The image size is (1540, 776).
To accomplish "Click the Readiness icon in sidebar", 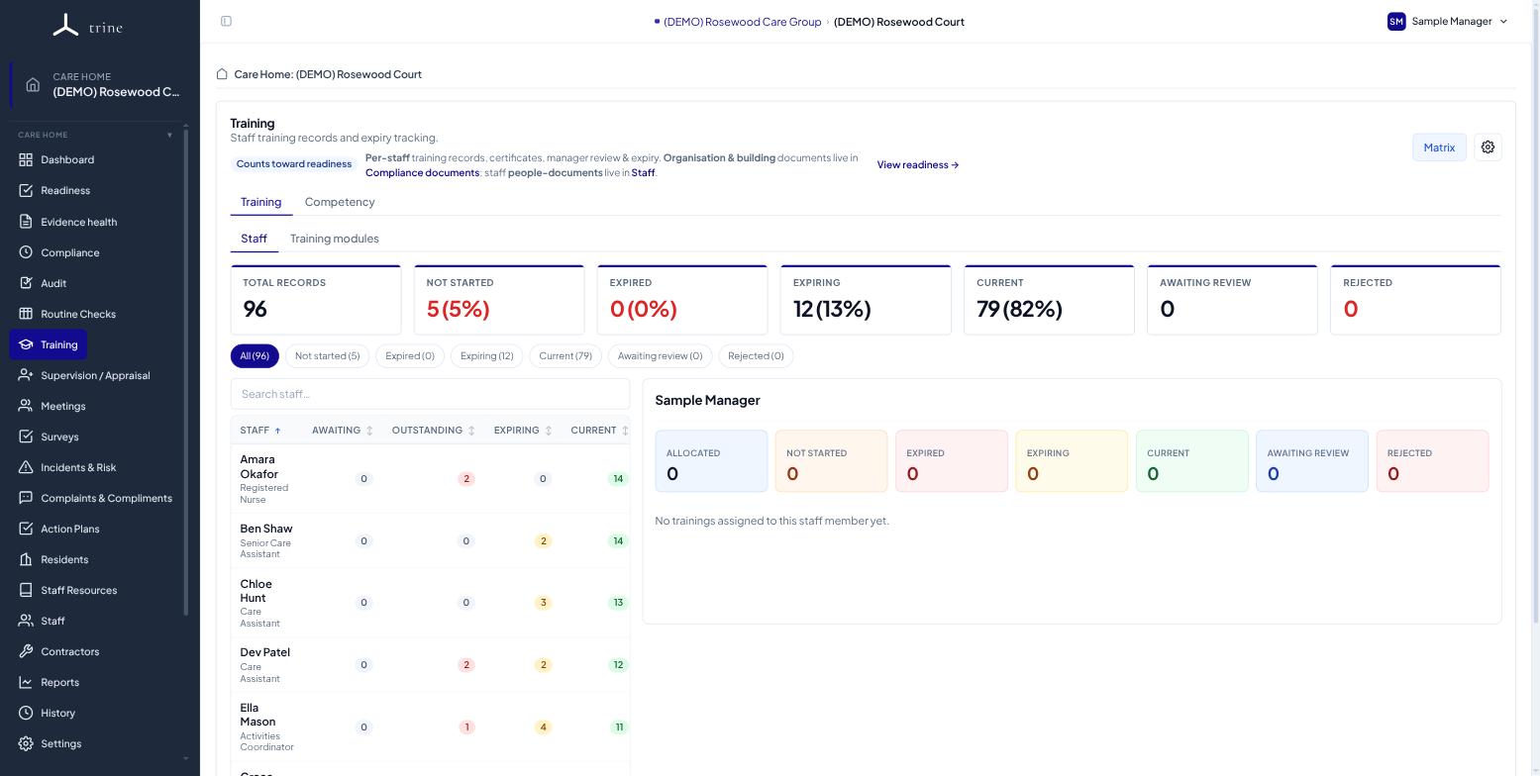I will coord(26,190).
